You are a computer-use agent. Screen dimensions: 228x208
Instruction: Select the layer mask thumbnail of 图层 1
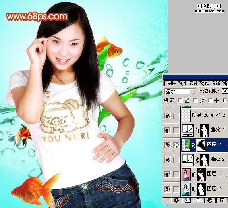point(201,174)
